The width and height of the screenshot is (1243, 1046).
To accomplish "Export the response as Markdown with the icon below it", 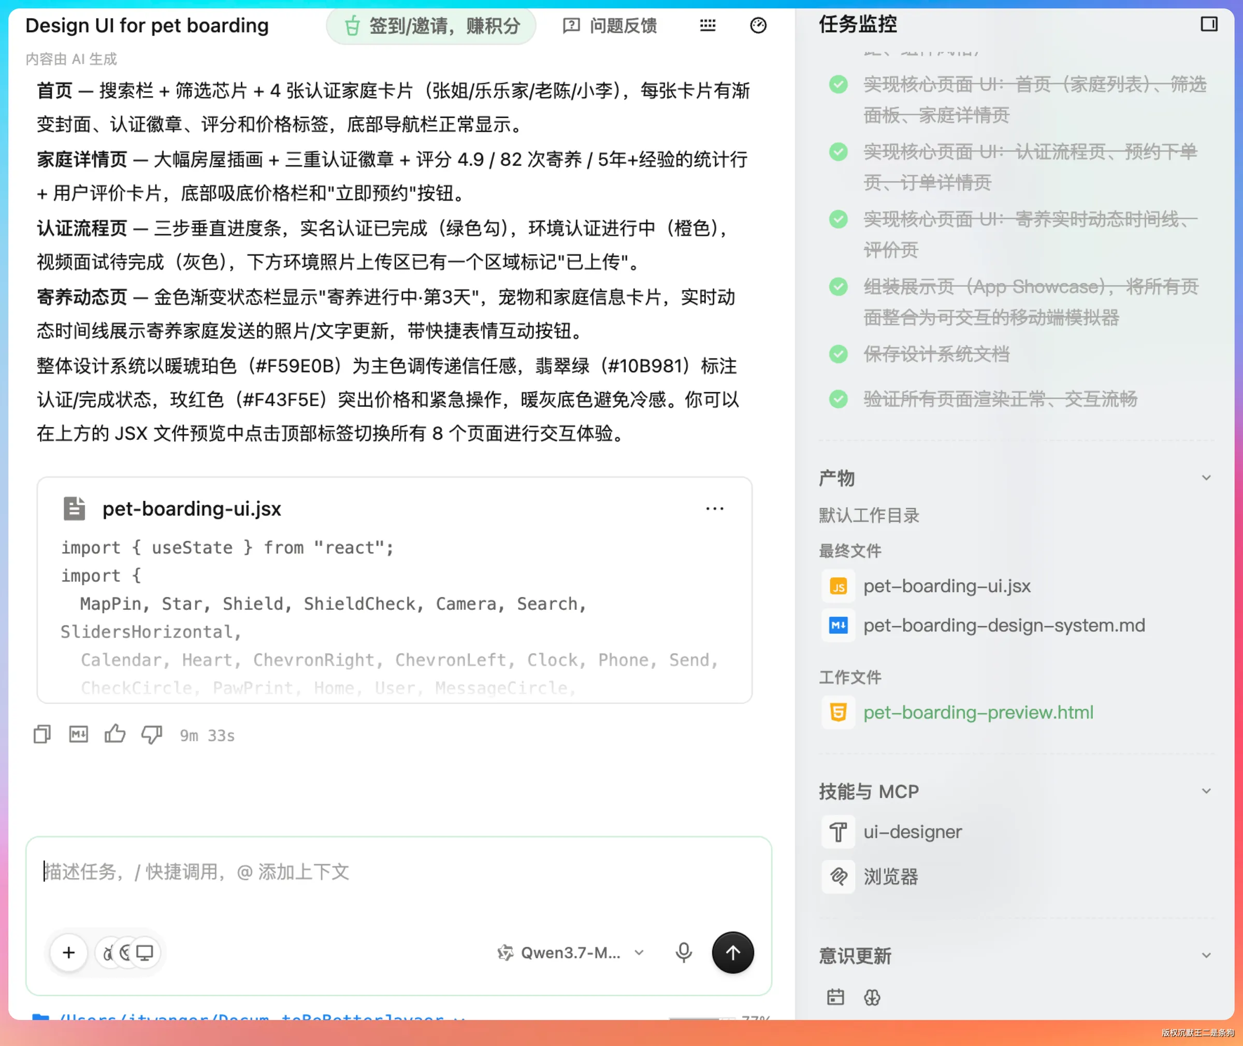I will pyautogui.click(x=78, y=735).
